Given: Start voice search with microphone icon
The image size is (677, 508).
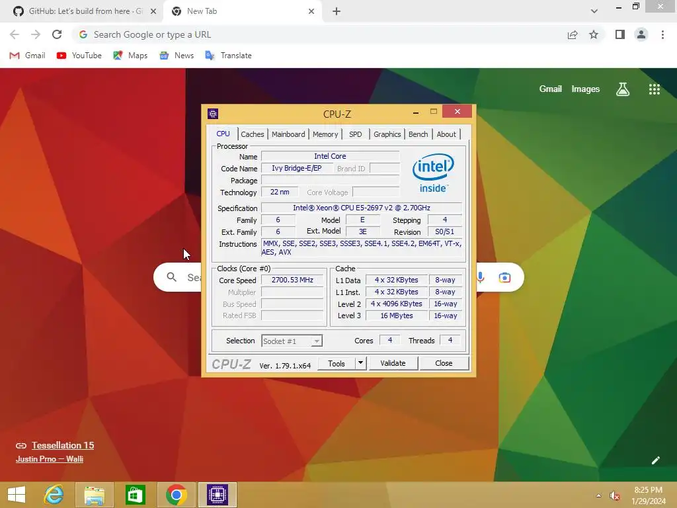Looking at the screenshot, I should click(481, 277).
